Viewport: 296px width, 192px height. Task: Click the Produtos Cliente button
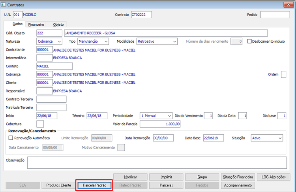pyautogui.click(x=58, y=185)
